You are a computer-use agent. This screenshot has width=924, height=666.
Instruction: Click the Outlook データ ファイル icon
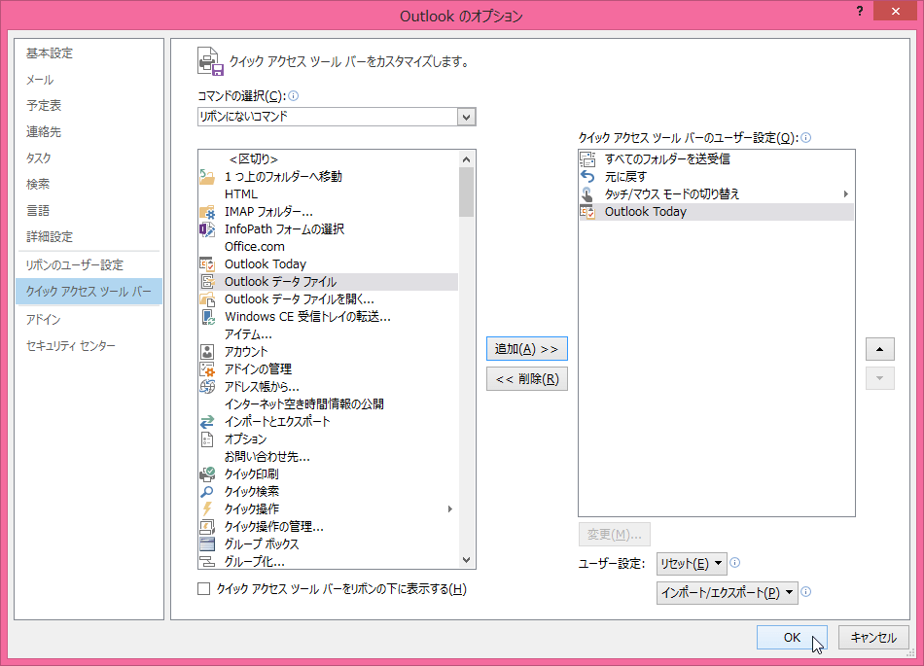pyautogui.click(x=207, y=282)
